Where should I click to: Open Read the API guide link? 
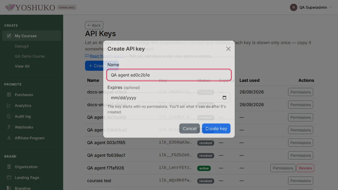(106, 56)
